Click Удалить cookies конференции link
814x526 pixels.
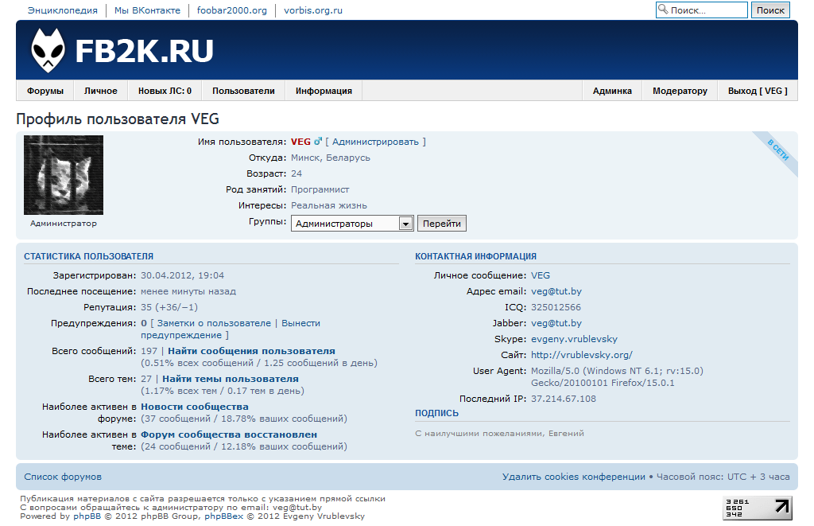pyautogui.click(x=573, y=477)
